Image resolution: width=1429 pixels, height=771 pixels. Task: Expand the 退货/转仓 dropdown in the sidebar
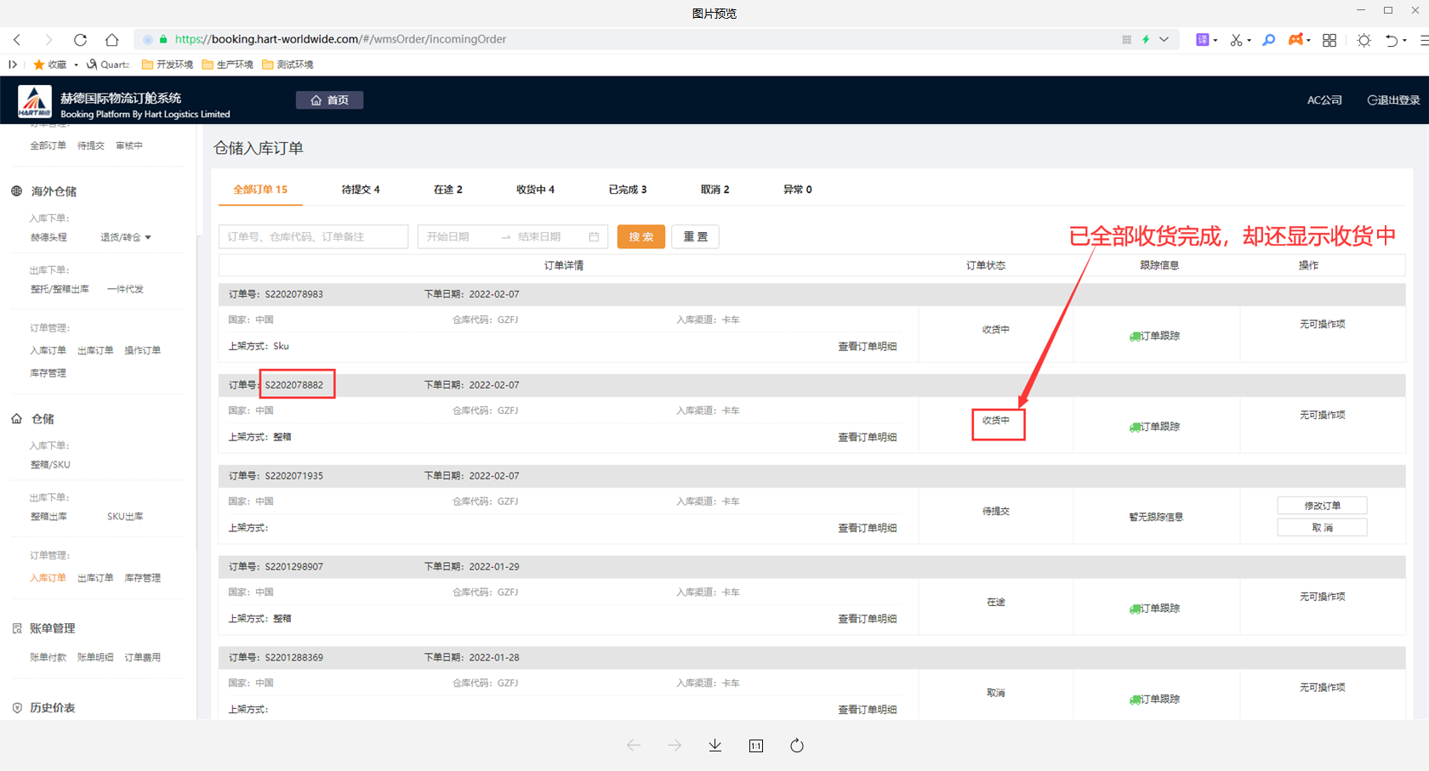point(126,238)
